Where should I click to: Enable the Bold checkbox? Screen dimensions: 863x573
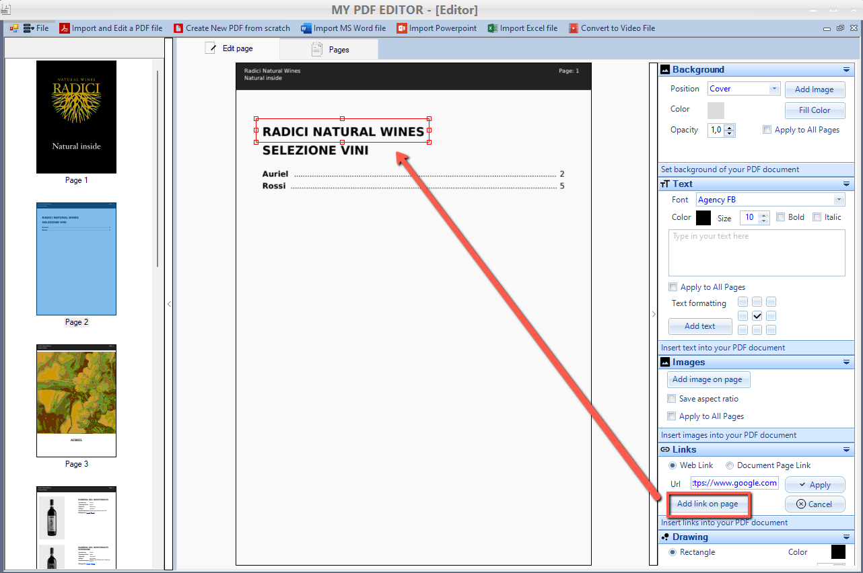point(780,217)
